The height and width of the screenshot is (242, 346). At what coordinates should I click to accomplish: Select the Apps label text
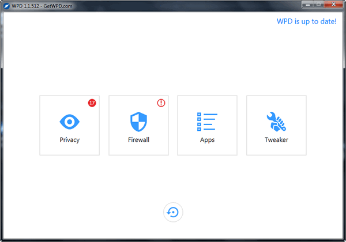[x=207, y=140]
